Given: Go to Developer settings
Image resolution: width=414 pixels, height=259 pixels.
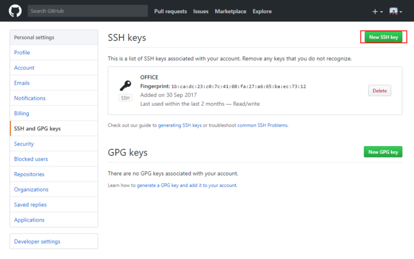Looking at the screenshot, I should point(37,241).
